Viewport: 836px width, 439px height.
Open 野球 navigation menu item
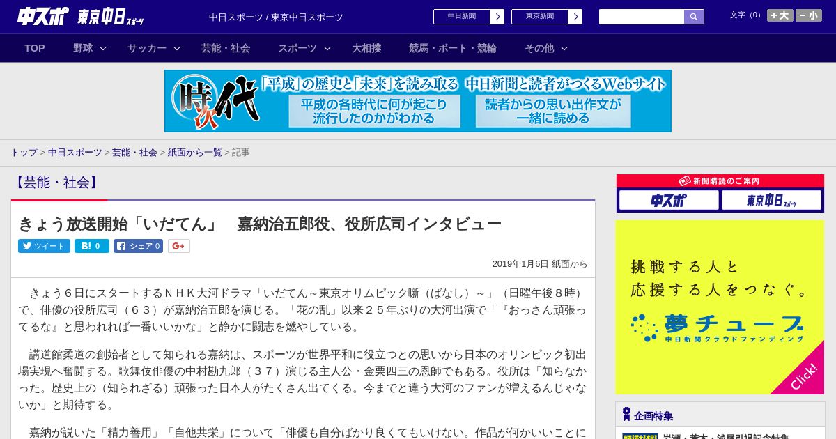83,48
